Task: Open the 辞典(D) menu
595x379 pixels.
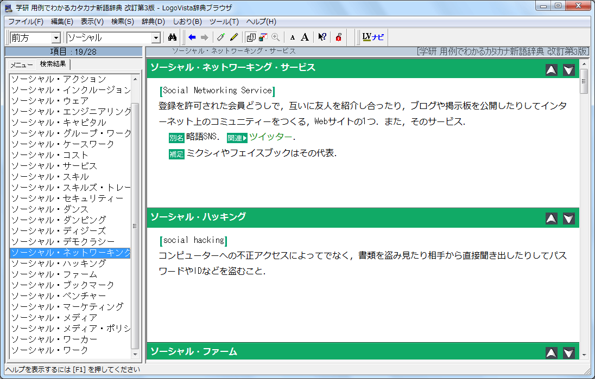Action: click(153, 22)
